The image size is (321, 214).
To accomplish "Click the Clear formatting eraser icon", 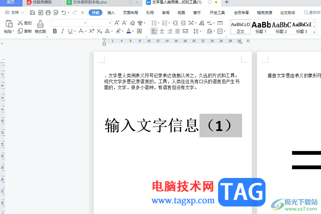I will click(132, 23).
